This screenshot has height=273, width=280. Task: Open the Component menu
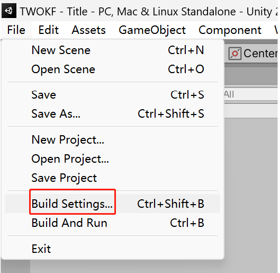230,30
